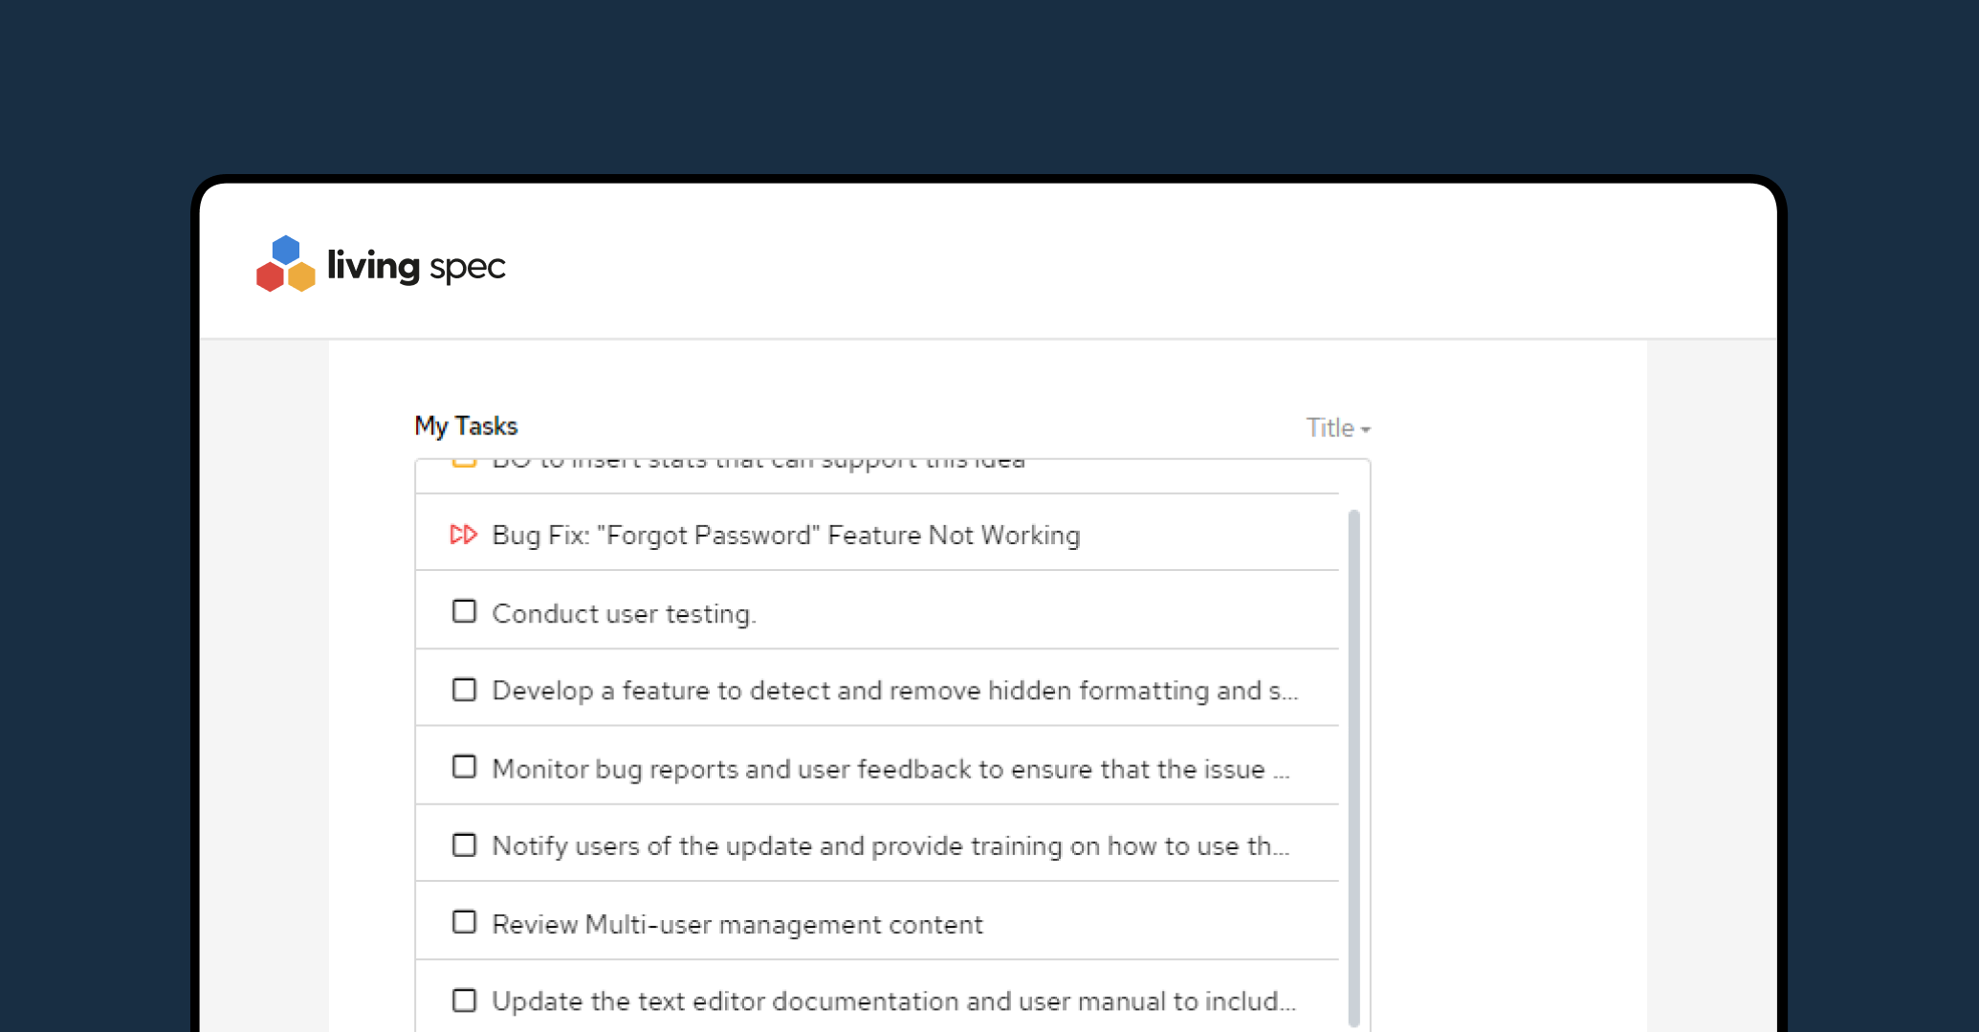Check the Conduct user testing checkbox
This screenshot has height=1032, width=1979.
click(464, 611)
